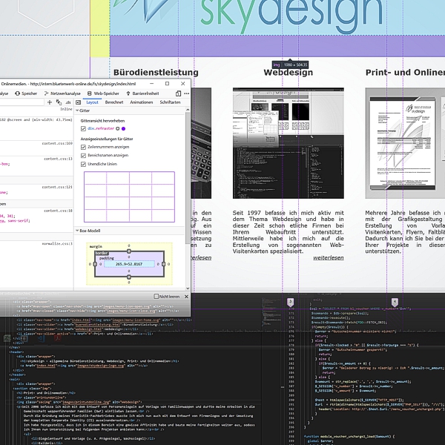Open the Barrierefreiheit tool tab
The image size is (445, 445).
pos(142,93)
